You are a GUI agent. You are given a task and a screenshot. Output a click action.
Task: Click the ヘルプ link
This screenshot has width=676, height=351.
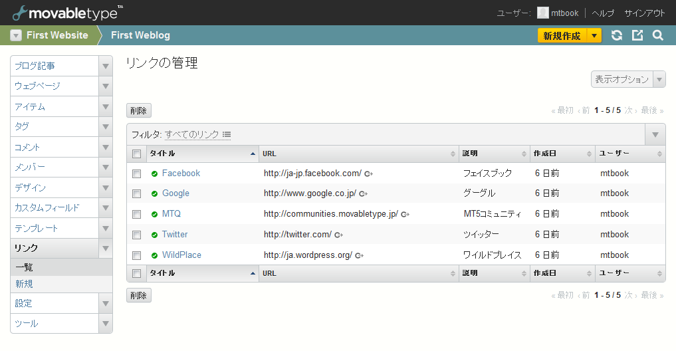coord(603,13)
